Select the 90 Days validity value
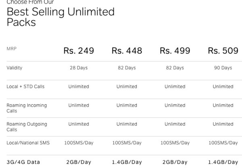Screen dimensions: 242x168 tap(223, 68)
